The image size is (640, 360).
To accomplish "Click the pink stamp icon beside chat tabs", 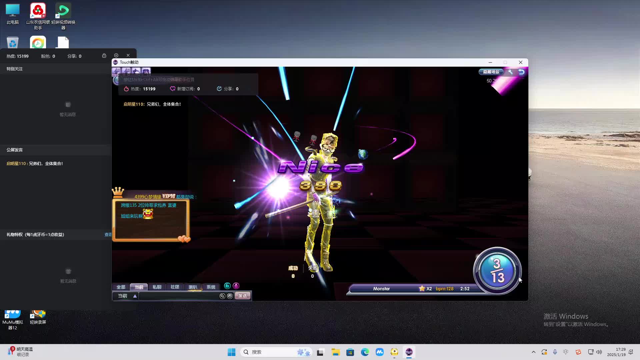I will click(236, 286).
